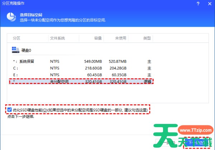Enable 优化SSD硬盘性能 checkbox

[9, 110]
